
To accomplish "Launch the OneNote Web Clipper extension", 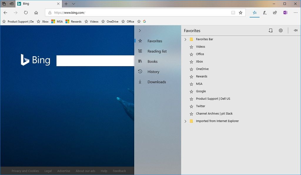I will 285,13.
